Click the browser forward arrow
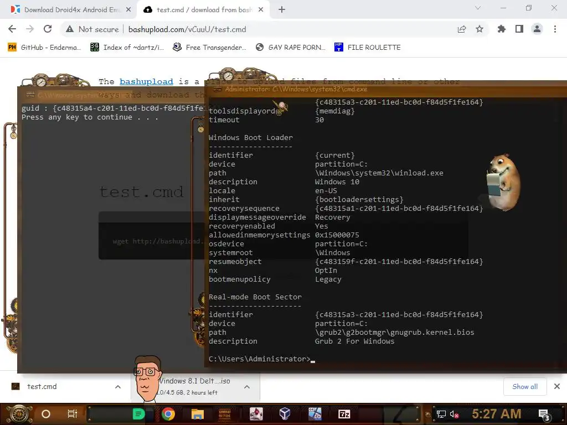Viewport: 567px width, 425px height. 30,29
